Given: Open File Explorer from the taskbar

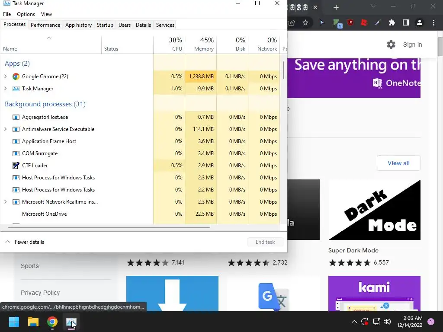Looking at the screenshot, I should coord(33,322).
